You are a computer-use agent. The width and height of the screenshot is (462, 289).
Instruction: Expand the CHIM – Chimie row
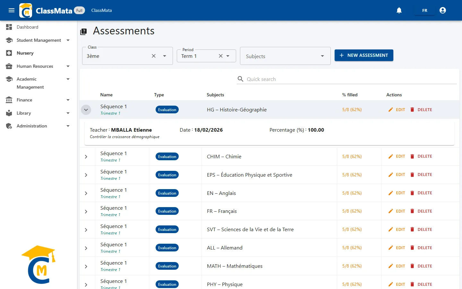[86, 157]
